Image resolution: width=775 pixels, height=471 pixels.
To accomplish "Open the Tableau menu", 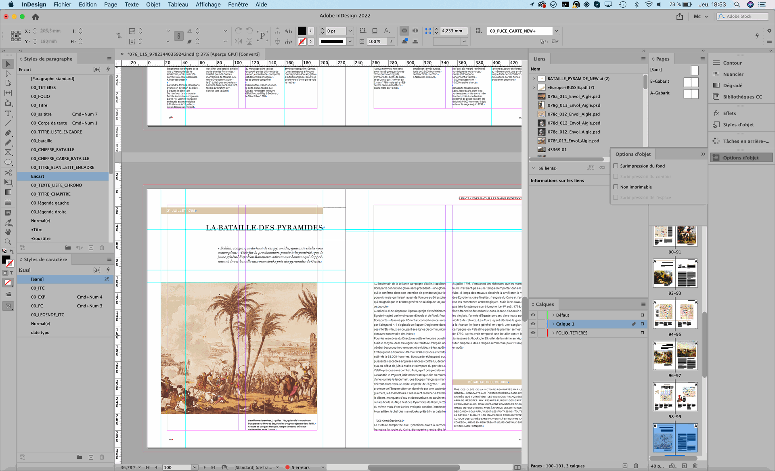I will click(178, 4).
